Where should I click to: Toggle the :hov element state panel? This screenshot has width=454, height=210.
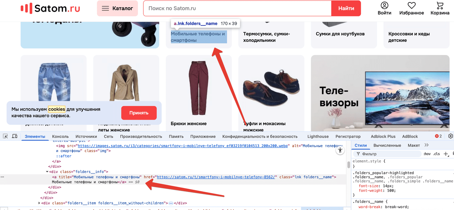[x=427, y=154]
